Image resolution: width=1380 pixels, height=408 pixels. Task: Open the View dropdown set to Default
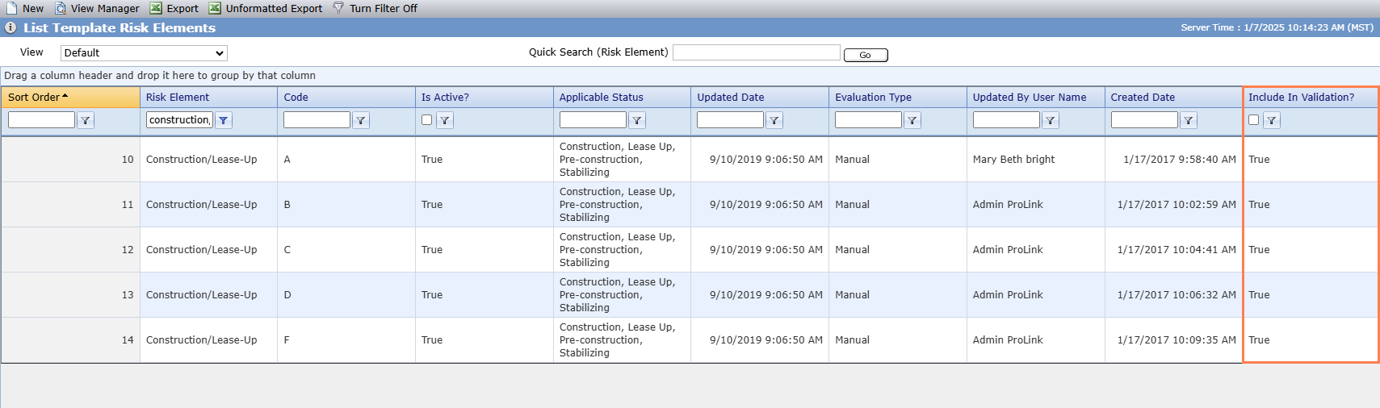point(144,52)
